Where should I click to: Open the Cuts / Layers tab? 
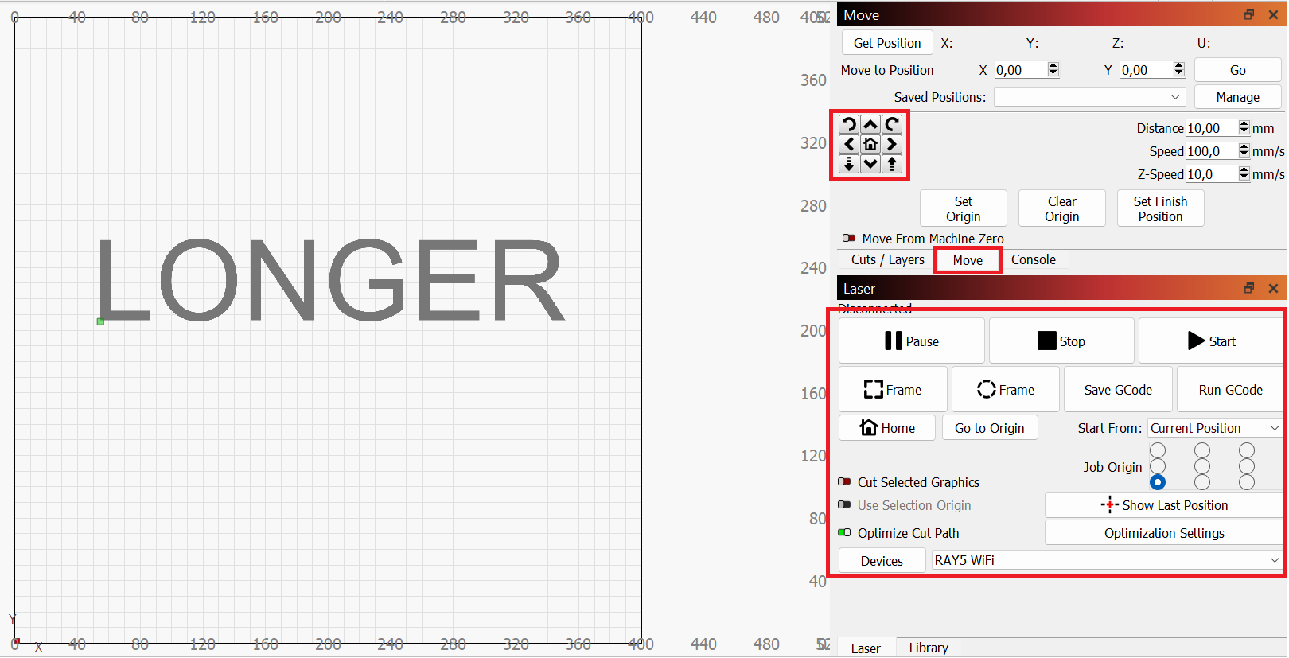coord(887,260)
